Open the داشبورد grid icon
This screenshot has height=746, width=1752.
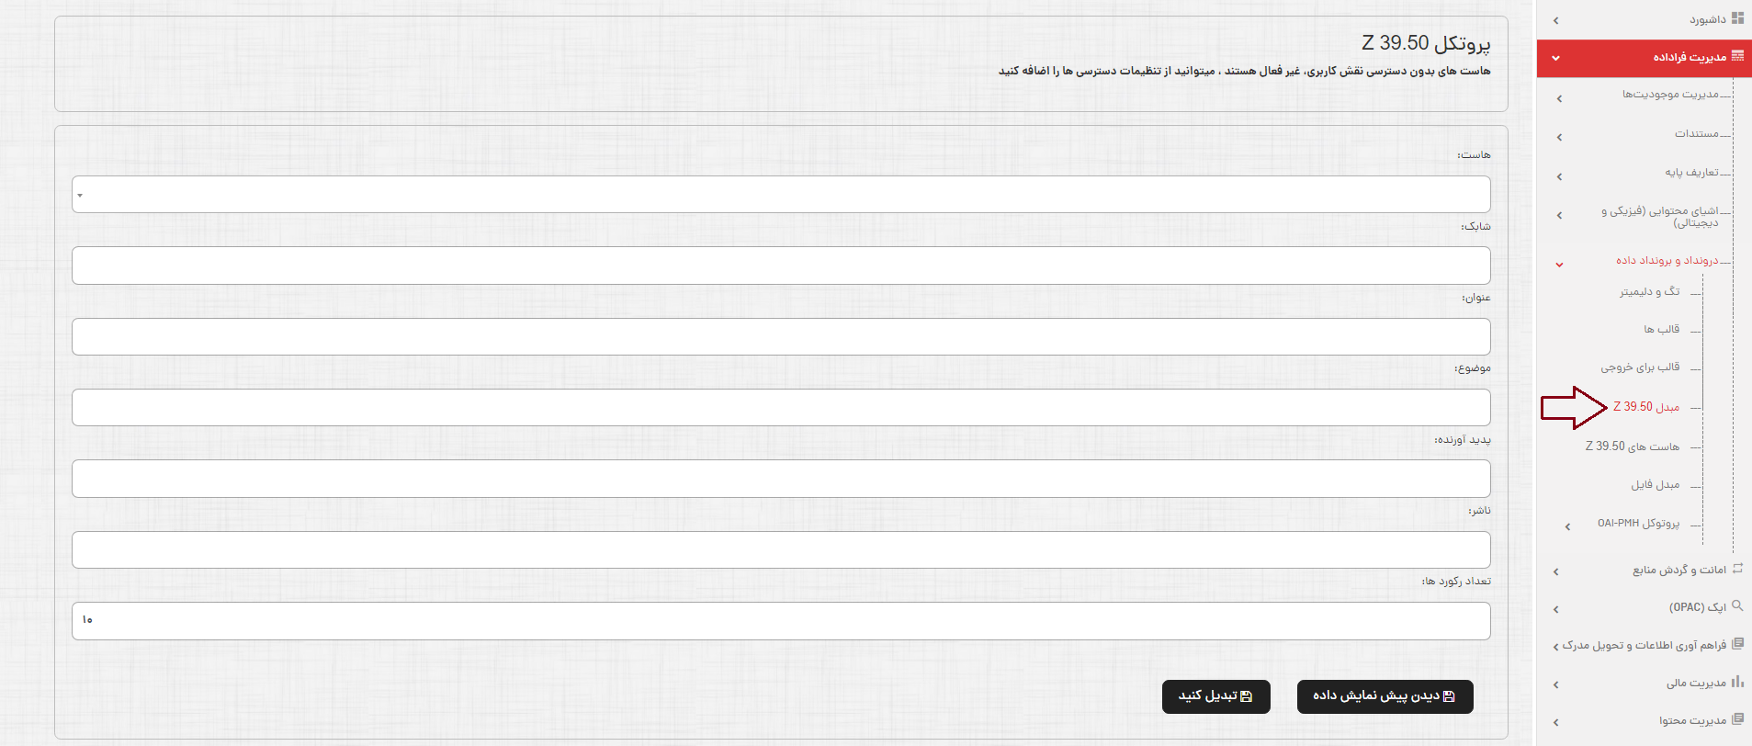[1738, 18]
